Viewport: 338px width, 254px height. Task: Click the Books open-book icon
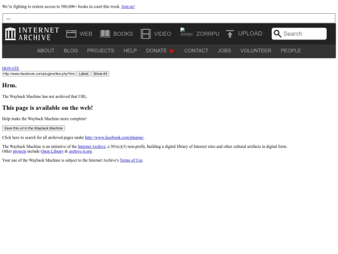(x=105, y=34)
